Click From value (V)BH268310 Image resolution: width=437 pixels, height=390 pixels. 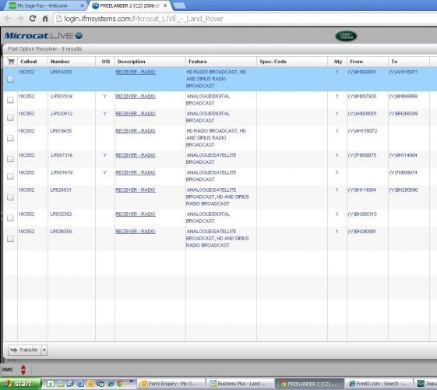pos(362,214)
